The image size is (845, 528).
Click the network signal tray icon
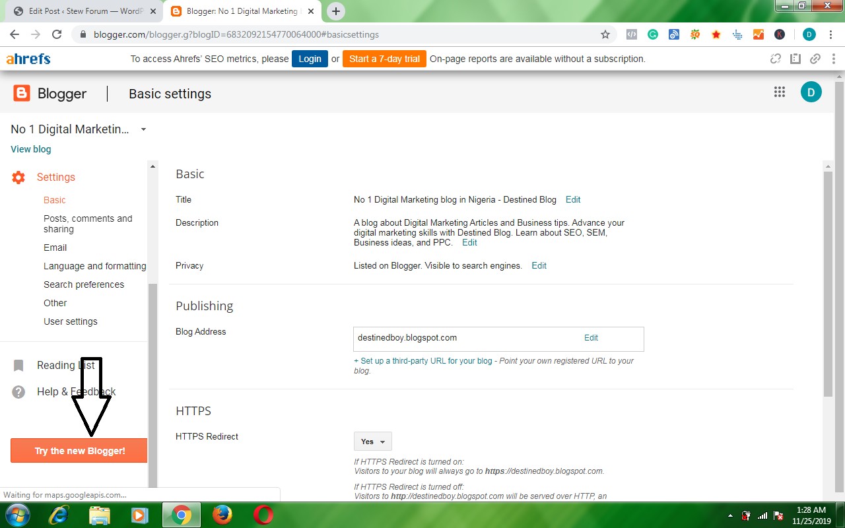pos(762,515)
